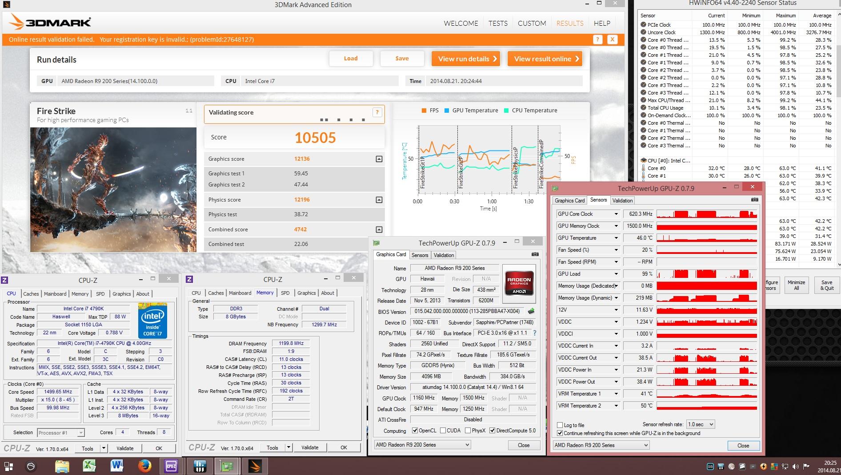
Task: Open the GPU Temperature sensor dropdown
Action: coord(616,238)
